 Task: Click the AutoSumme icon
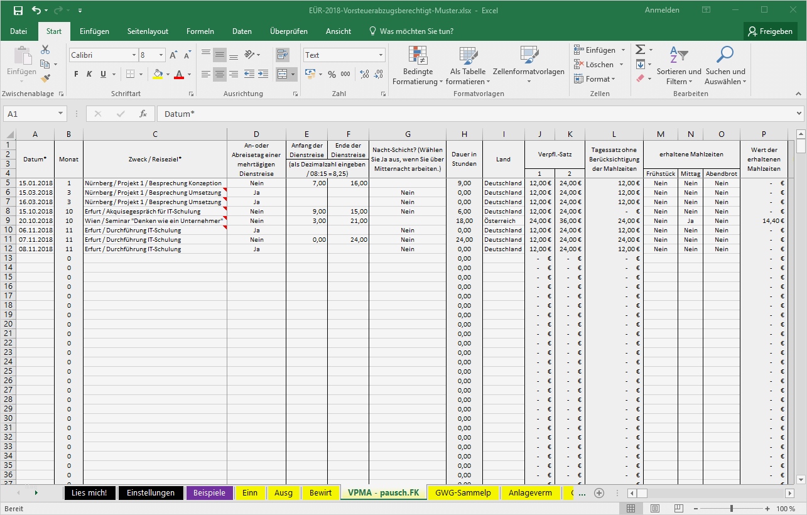641,49
